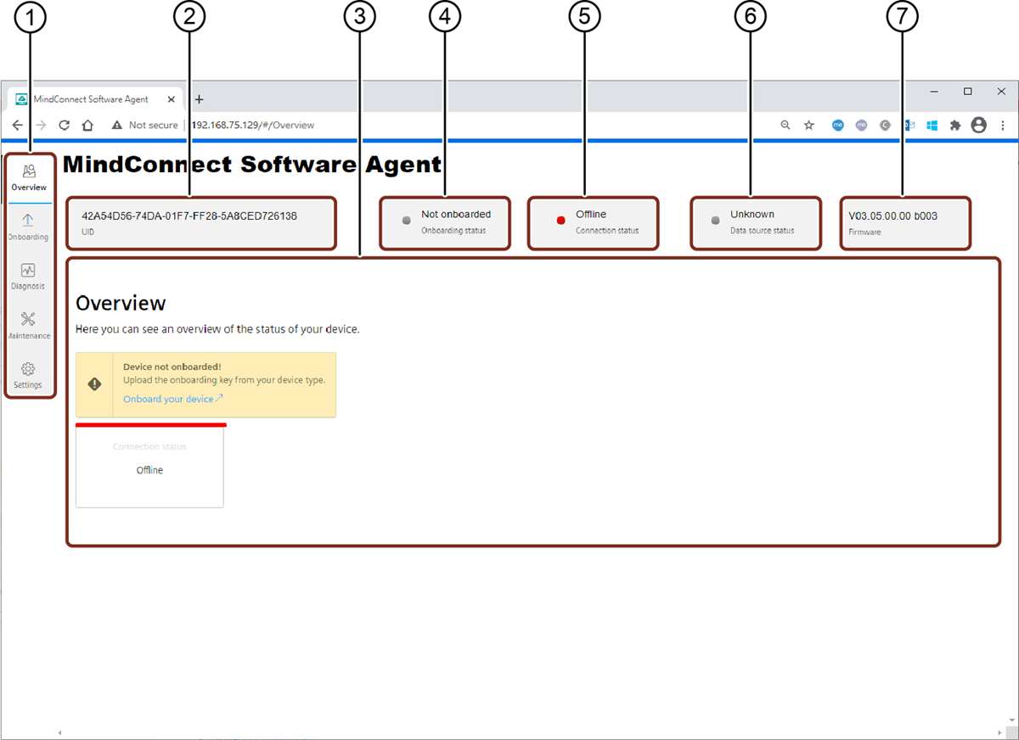This screenshot has height=740, width=1019.
Task: Follow the Onboard your device link
Action: [x=173, y=399]
